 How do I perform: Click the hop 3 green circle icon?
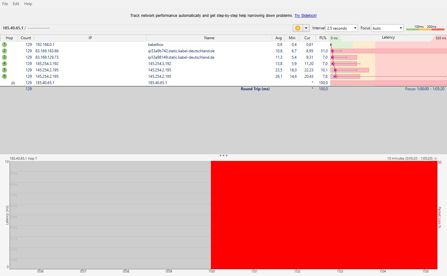(x=4, y=57)
